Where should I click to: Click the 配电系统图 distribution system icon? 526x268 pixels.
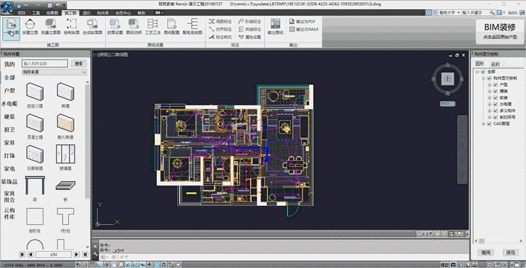coord(192,27)
